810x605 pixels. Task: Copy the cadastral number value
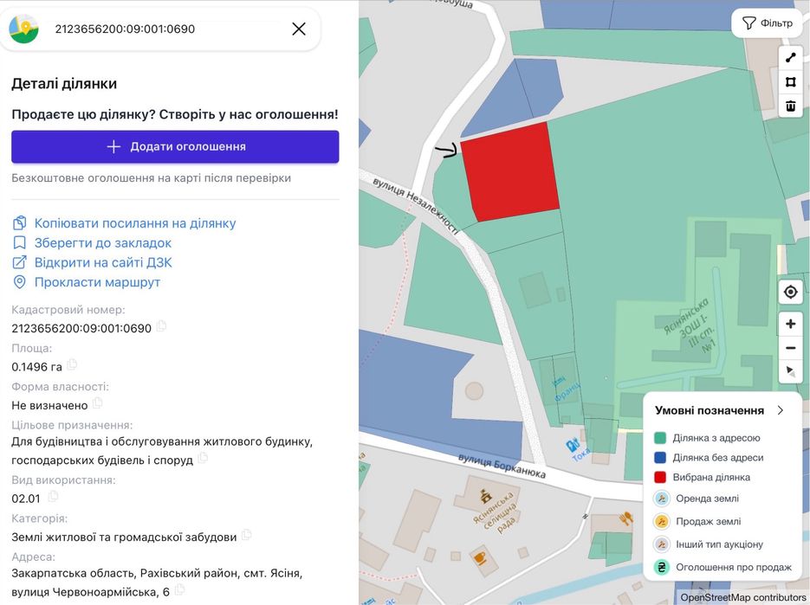(161, 325)
